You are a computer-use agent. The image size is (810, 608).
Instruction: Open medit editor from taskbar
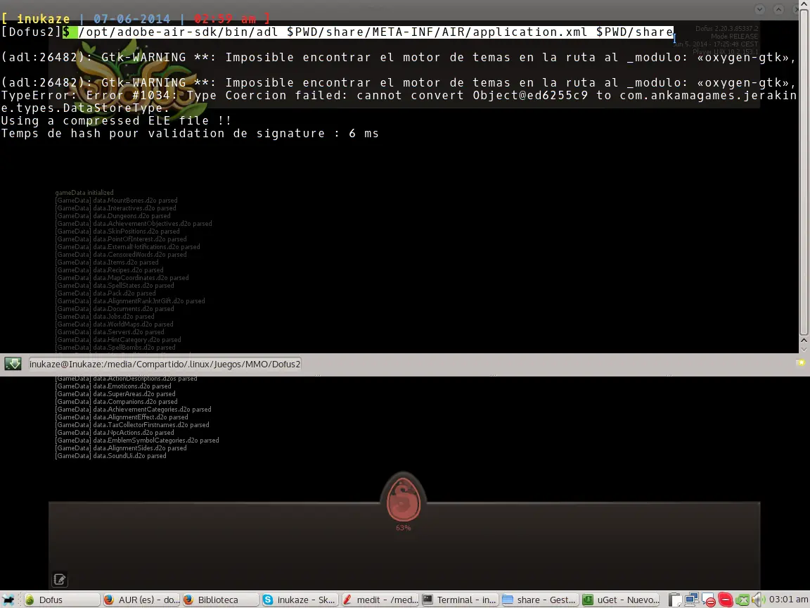coord(380,600)
